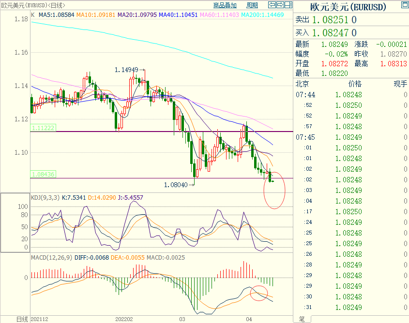
Task: Click the MA5:1.08584 indicator label
Action: tap(56, 15)
